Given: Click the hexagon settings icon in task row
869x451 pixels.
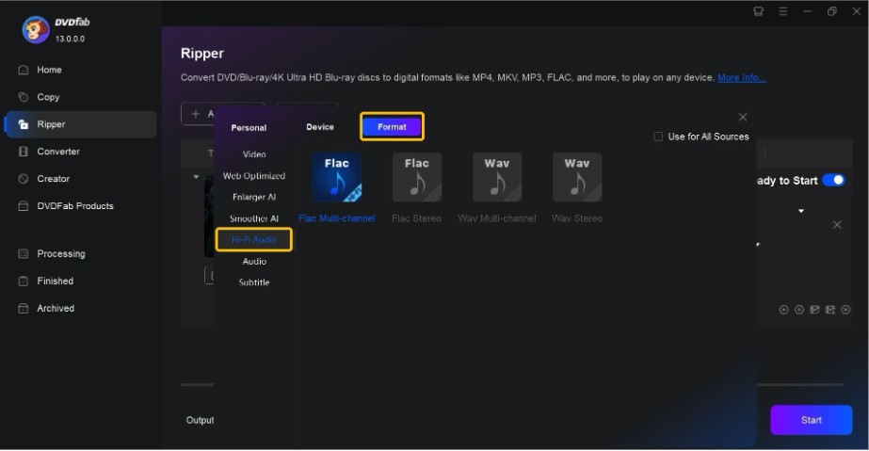Looking at the screenshot, I should coord(799,310).
